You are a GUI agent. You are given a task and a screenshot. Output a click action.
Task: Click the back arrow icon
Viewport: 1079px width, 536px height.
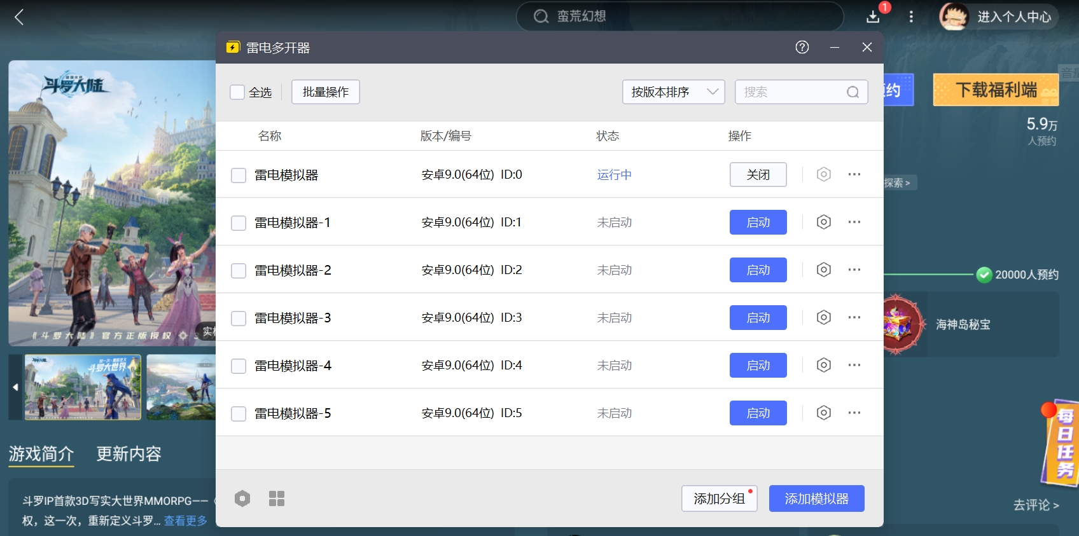19,17
